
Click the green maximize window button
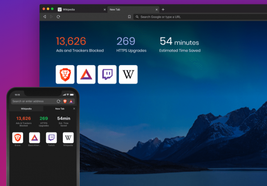52,9
